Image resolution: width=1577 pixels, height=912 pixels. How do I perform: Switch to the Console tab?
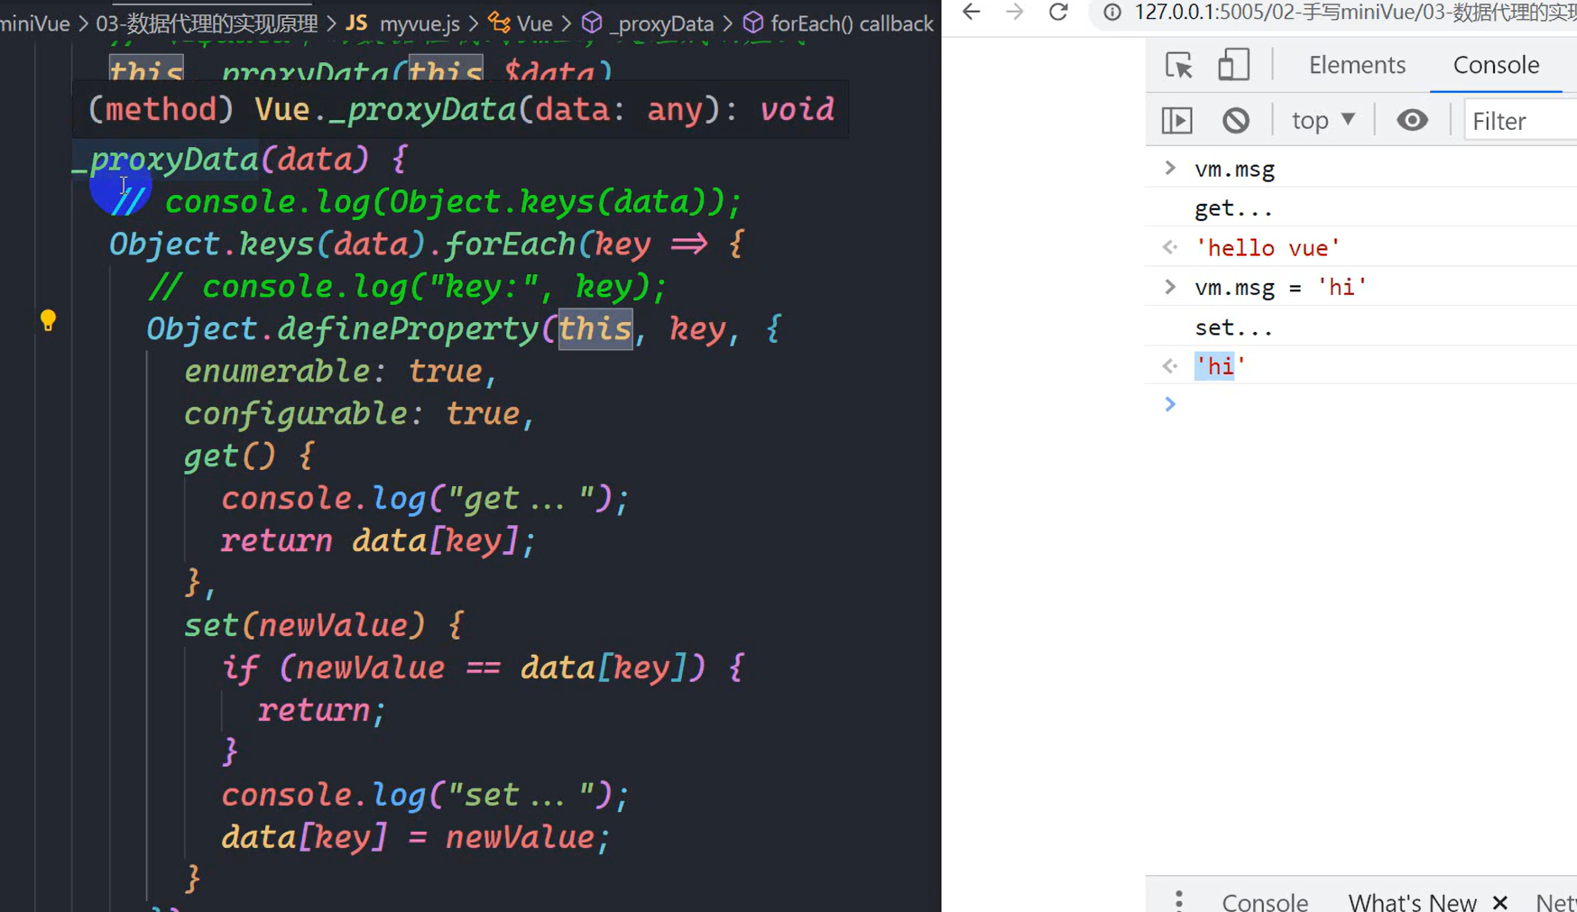tap(1496, 65)
